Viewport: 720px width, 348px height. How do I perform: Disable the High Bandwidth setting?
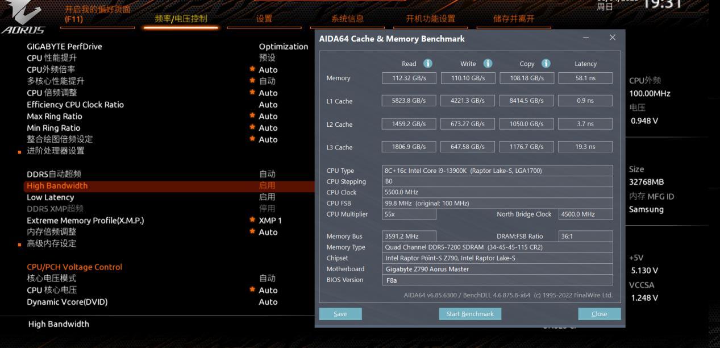[267, 186]
